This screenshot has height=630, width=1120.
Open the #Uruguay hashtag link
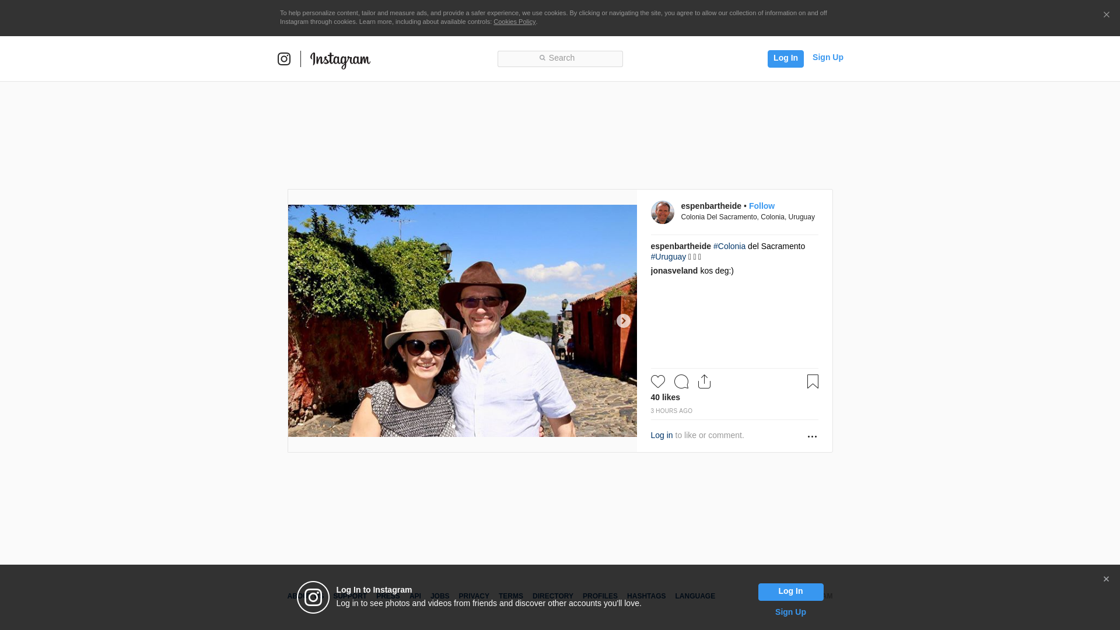pyautogui.click(x=668, y=257)
